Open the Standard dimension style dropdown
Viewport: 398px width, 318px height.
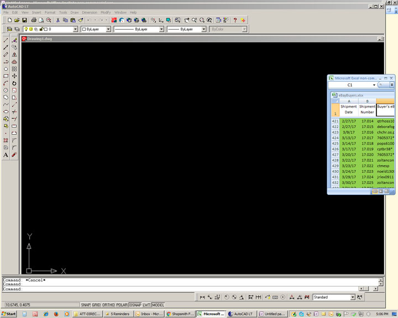[353, 297]
